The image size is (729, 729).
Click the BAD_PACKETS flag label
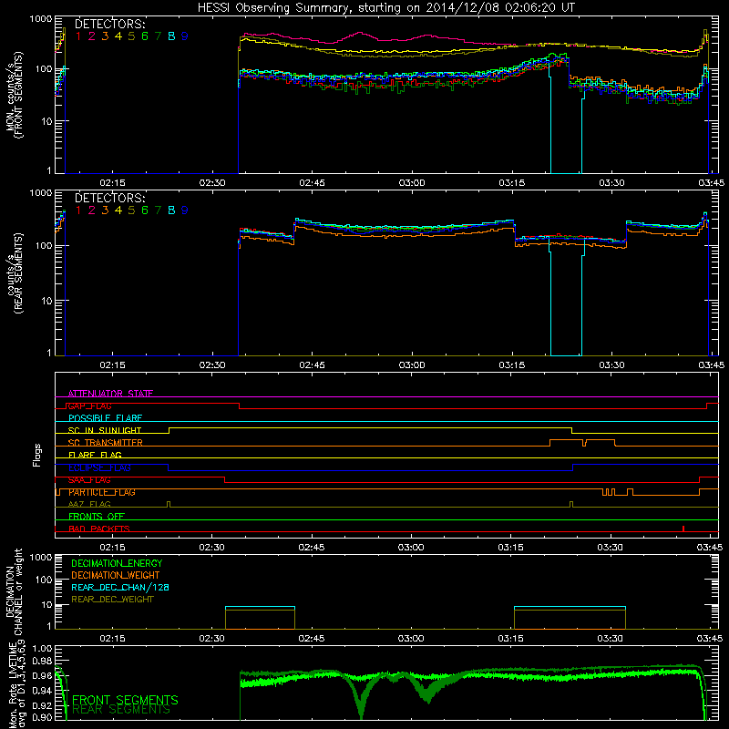click(99, 529)
